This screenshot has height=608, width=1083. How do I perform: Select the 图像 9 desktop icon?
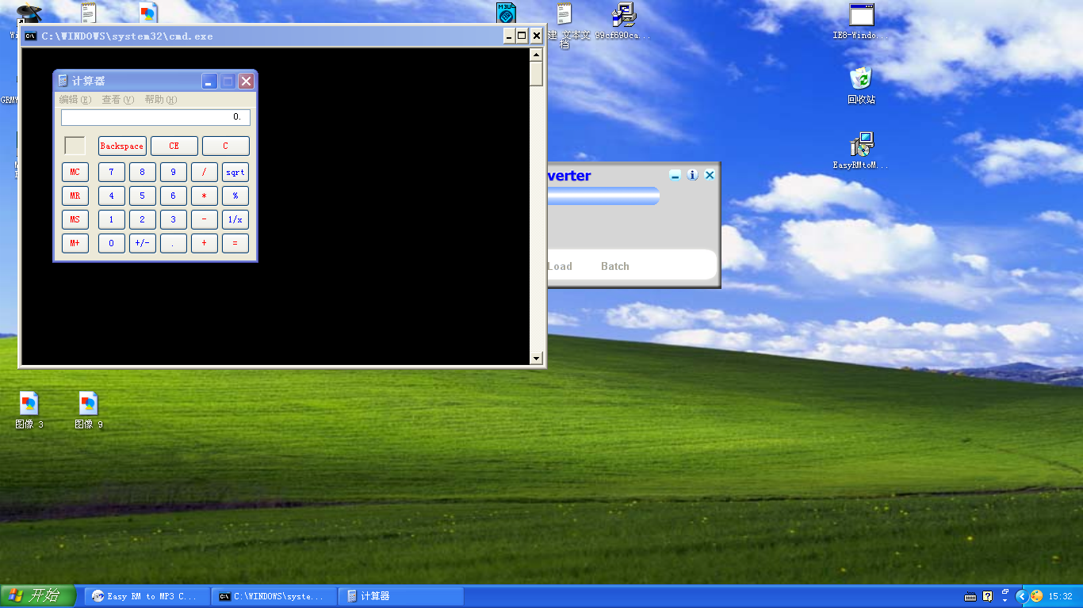coord(89,410)
